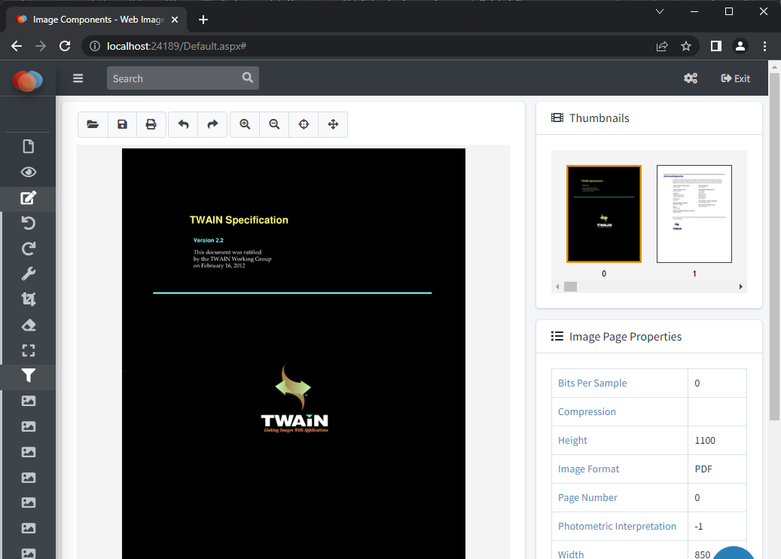Activate the four-arrow pan tool
Viewport: 781px width, 559px height.
pyautogui.click(x=333, y=124)
